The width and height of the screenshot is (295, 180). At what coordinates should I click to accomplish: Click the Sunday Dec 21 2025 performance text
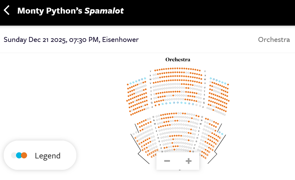pyautogui.click(x=71, y=40)
